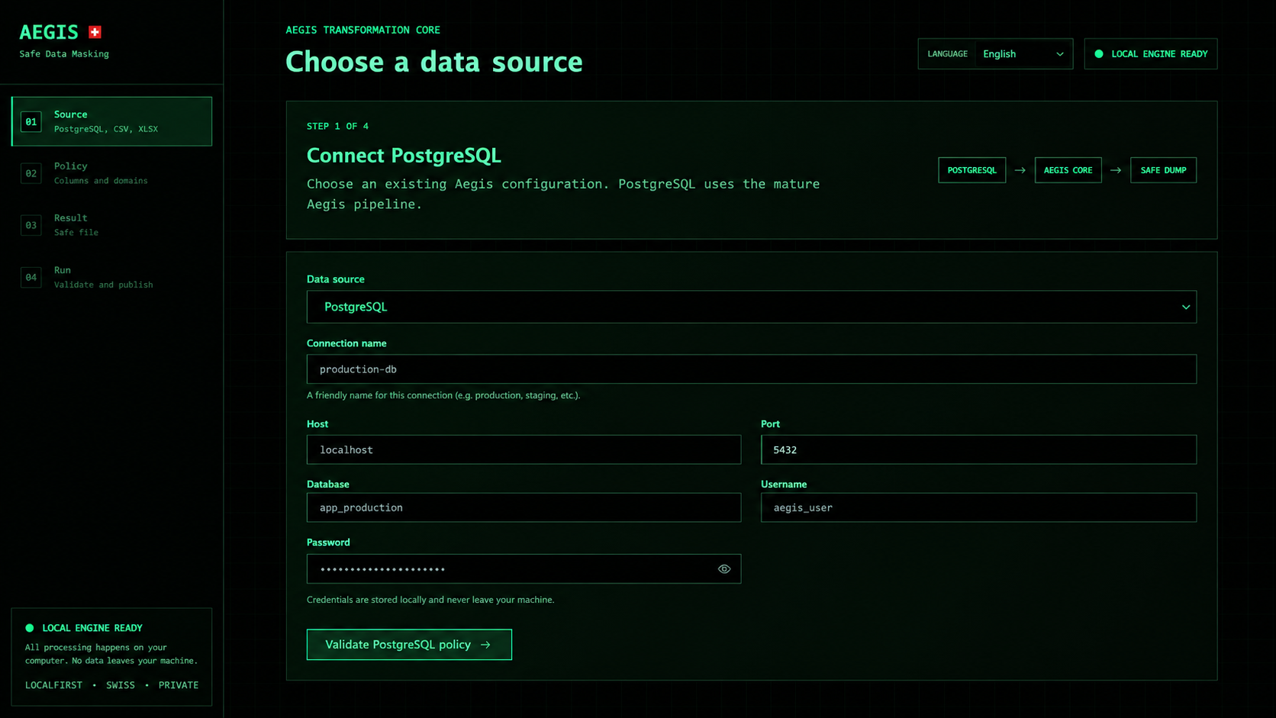Open the Language English dropdown

tap(1023, 54)
